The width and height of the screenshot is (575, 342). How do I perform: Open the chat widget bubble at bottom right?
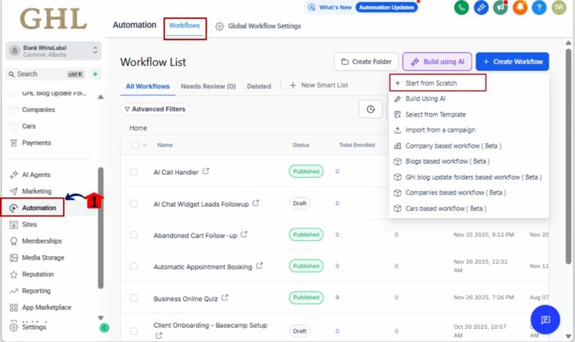pos(544,319)
